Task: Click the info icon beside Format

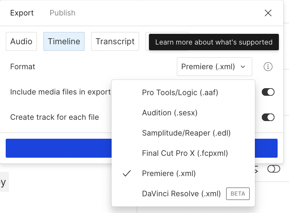Action: (x=268, y=67)
